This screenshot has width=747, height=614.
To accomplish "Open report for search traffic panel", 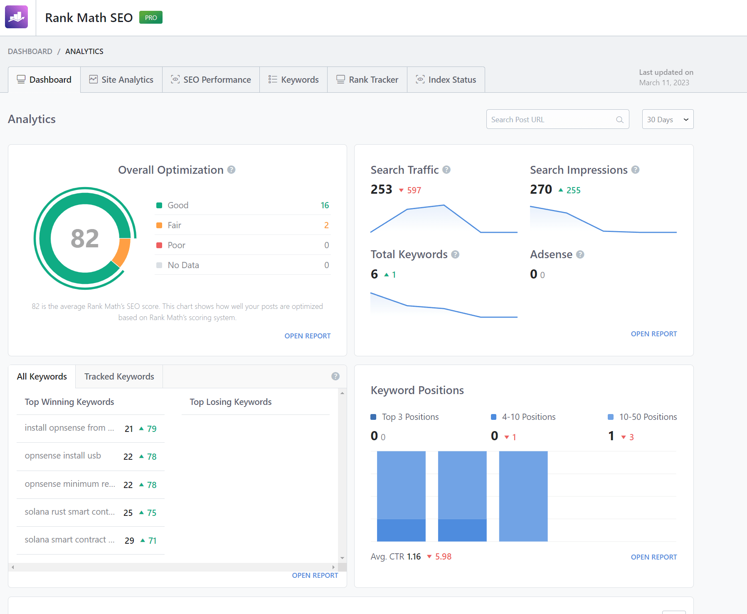I will [654, 334].
